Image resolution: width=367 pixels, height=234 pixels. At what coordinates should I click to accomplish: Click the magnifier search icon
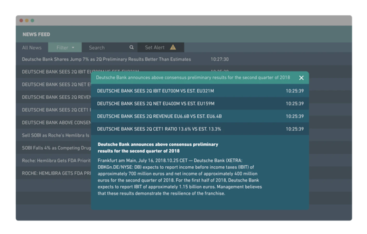pos(132,47)
